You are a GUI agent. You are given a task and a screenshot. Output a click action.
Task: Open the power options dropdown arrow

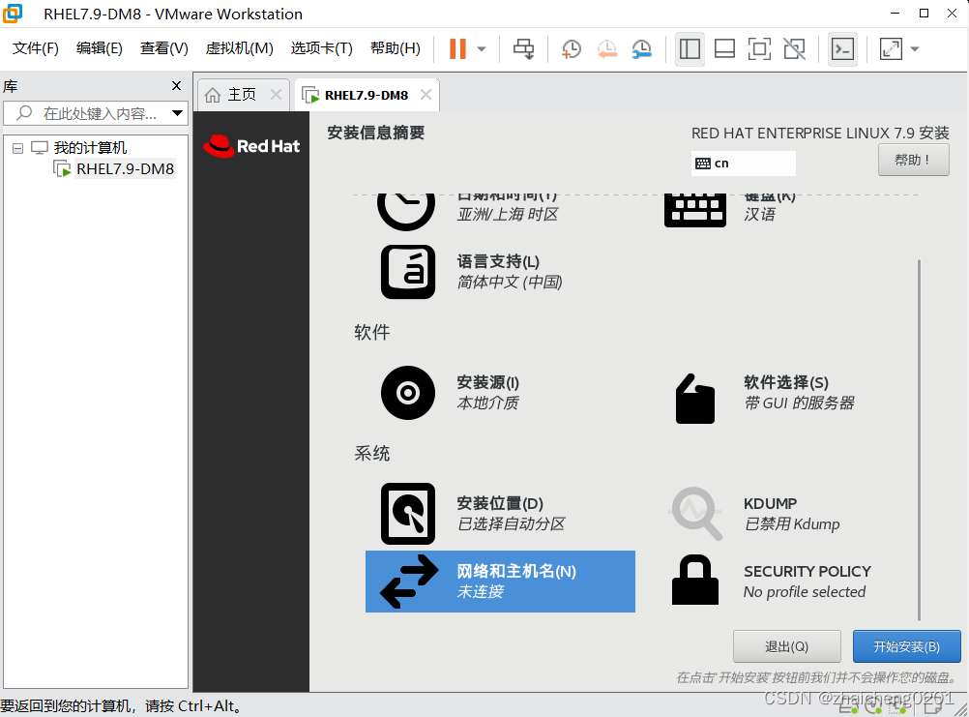(x=482, y=48)
